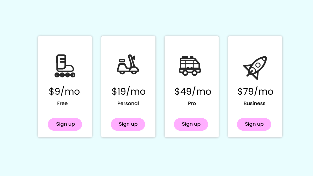
Task: Click the rocket's porthole window
Action: 258,65
